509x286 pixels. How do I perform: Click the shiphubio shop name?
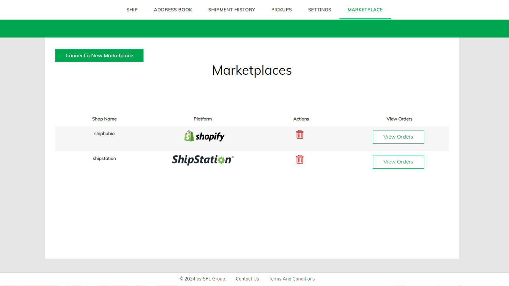104,133
